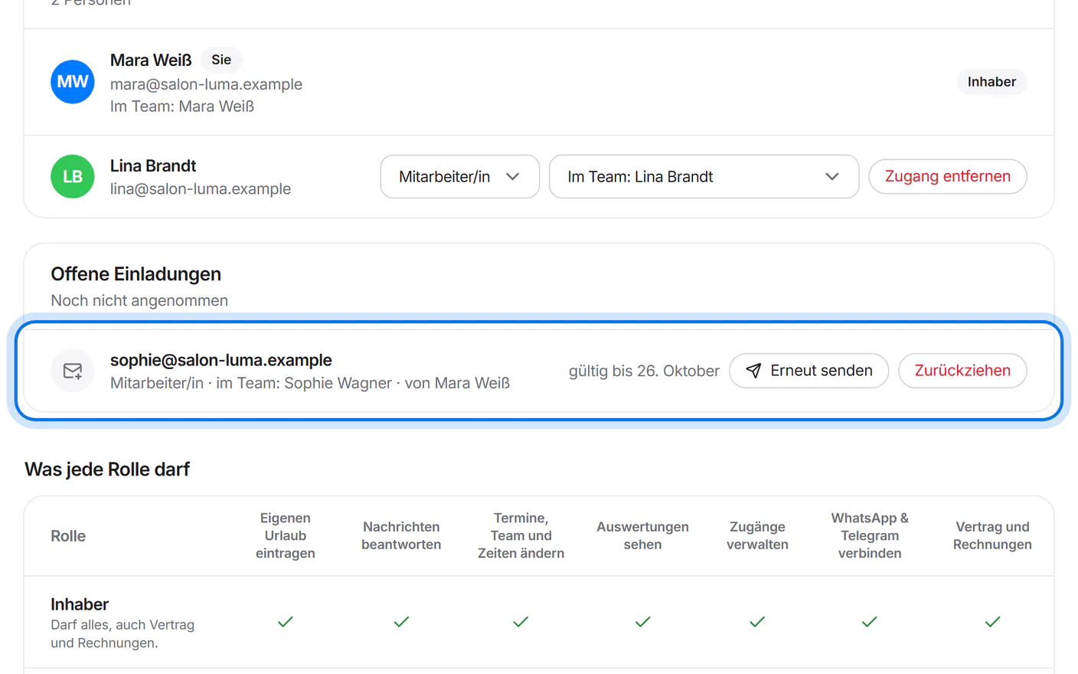This screenshot has height=674, width=1078.
Task: Click the Was jede Rolle darf heading
Action: coord(107,470)
